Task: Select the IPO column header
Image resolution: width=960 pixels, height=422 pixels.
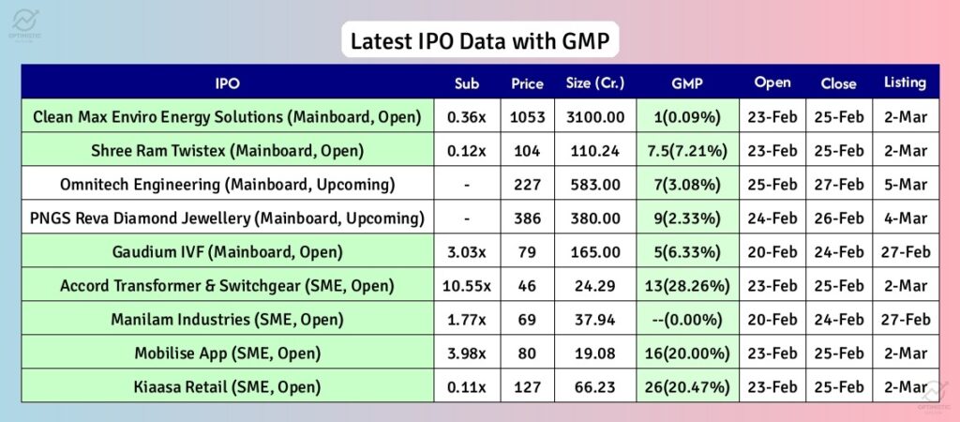Action: click(226, 83)
